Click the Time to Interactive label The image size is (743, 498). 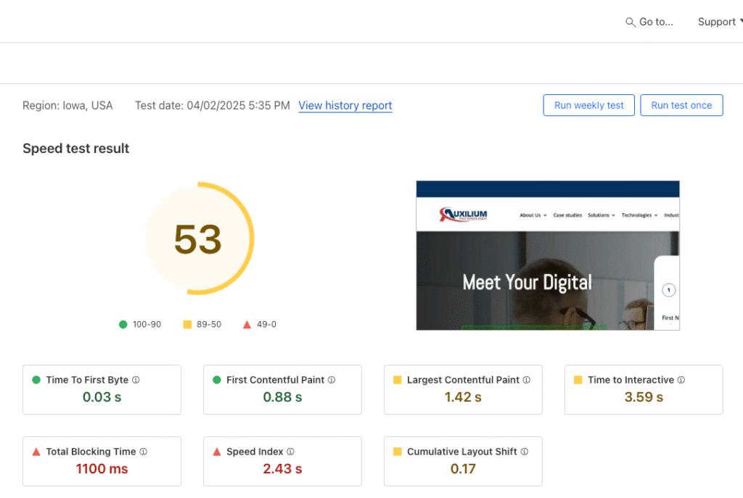tap(631, 380)
